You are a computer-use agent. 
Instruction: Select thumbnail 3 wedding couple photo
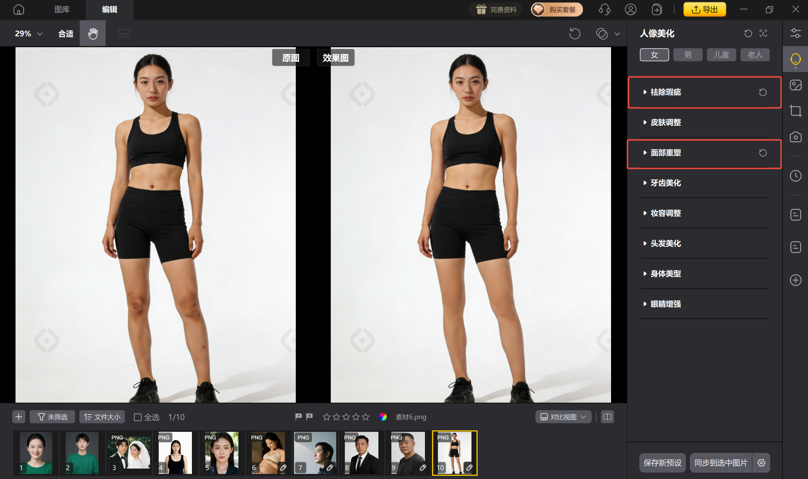[x=129, y=453]
